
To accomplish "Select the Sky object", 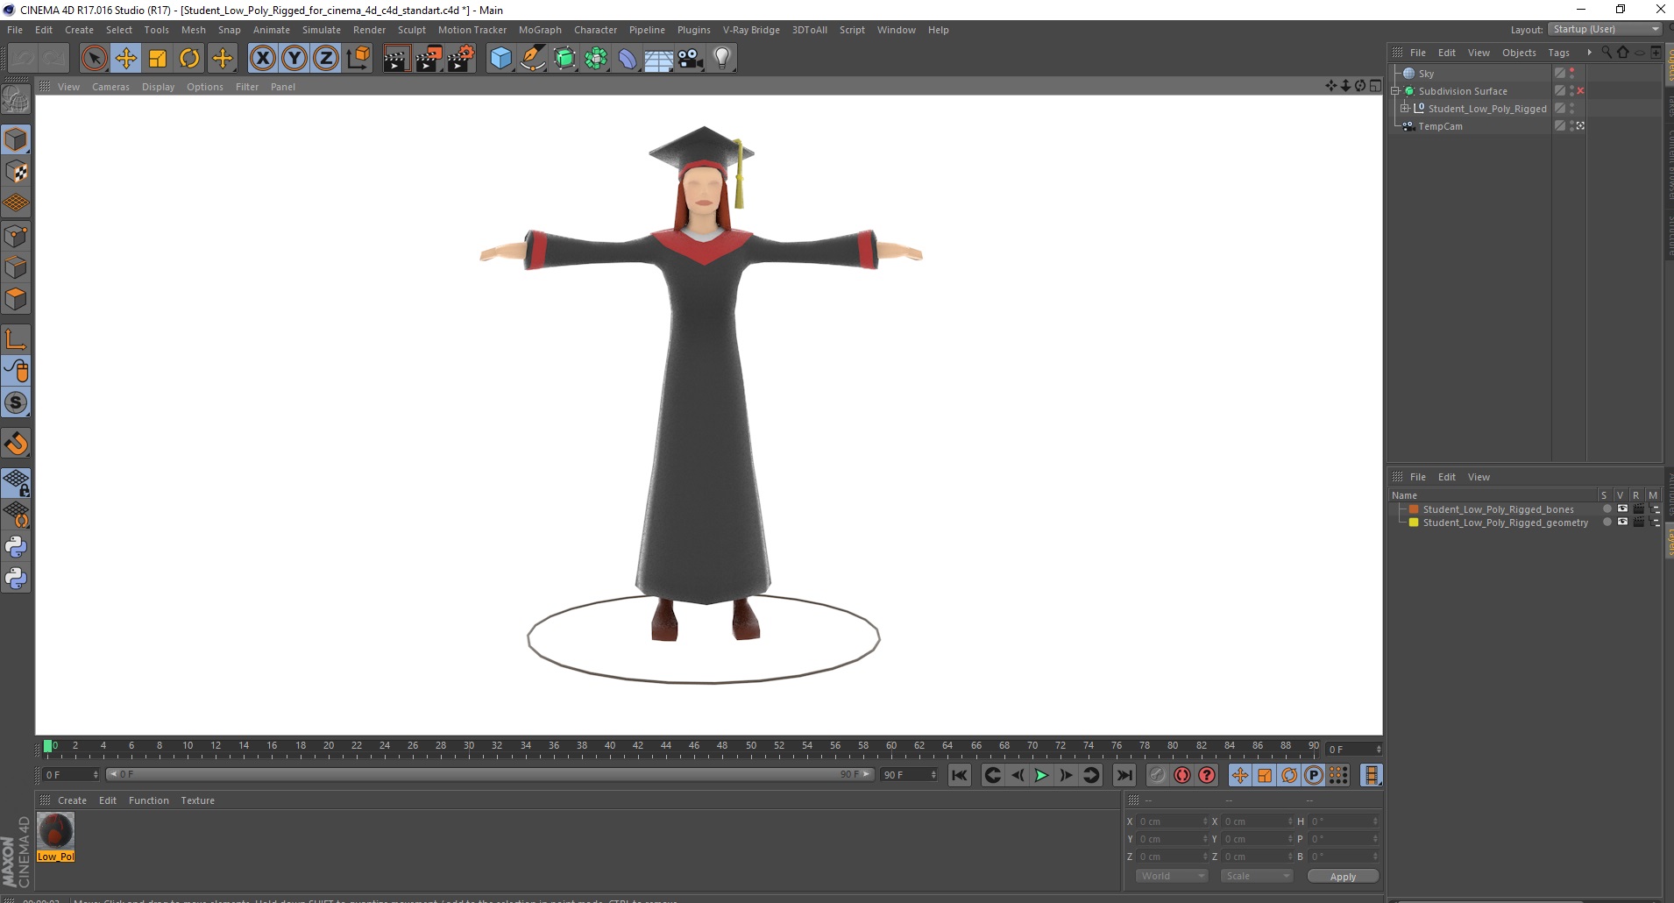I will click(1426, 74).
